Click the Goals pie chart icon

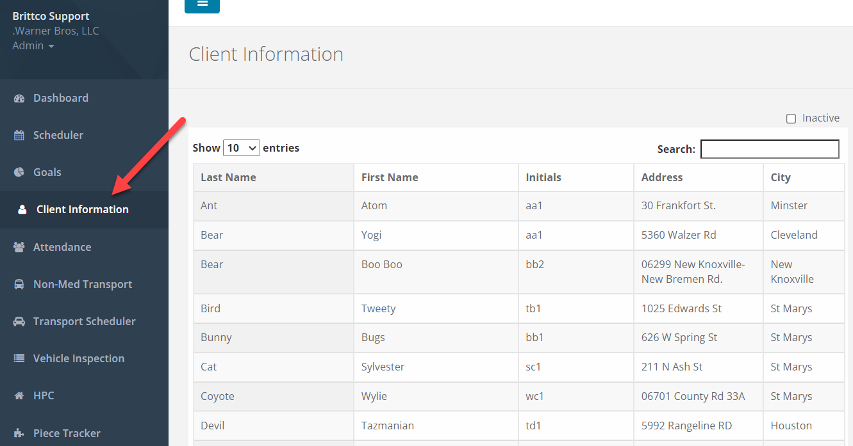(19, 172)
